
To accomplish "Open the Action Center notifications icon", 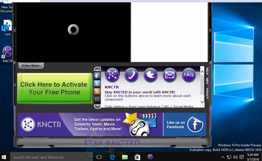I will tap(242, 157).
